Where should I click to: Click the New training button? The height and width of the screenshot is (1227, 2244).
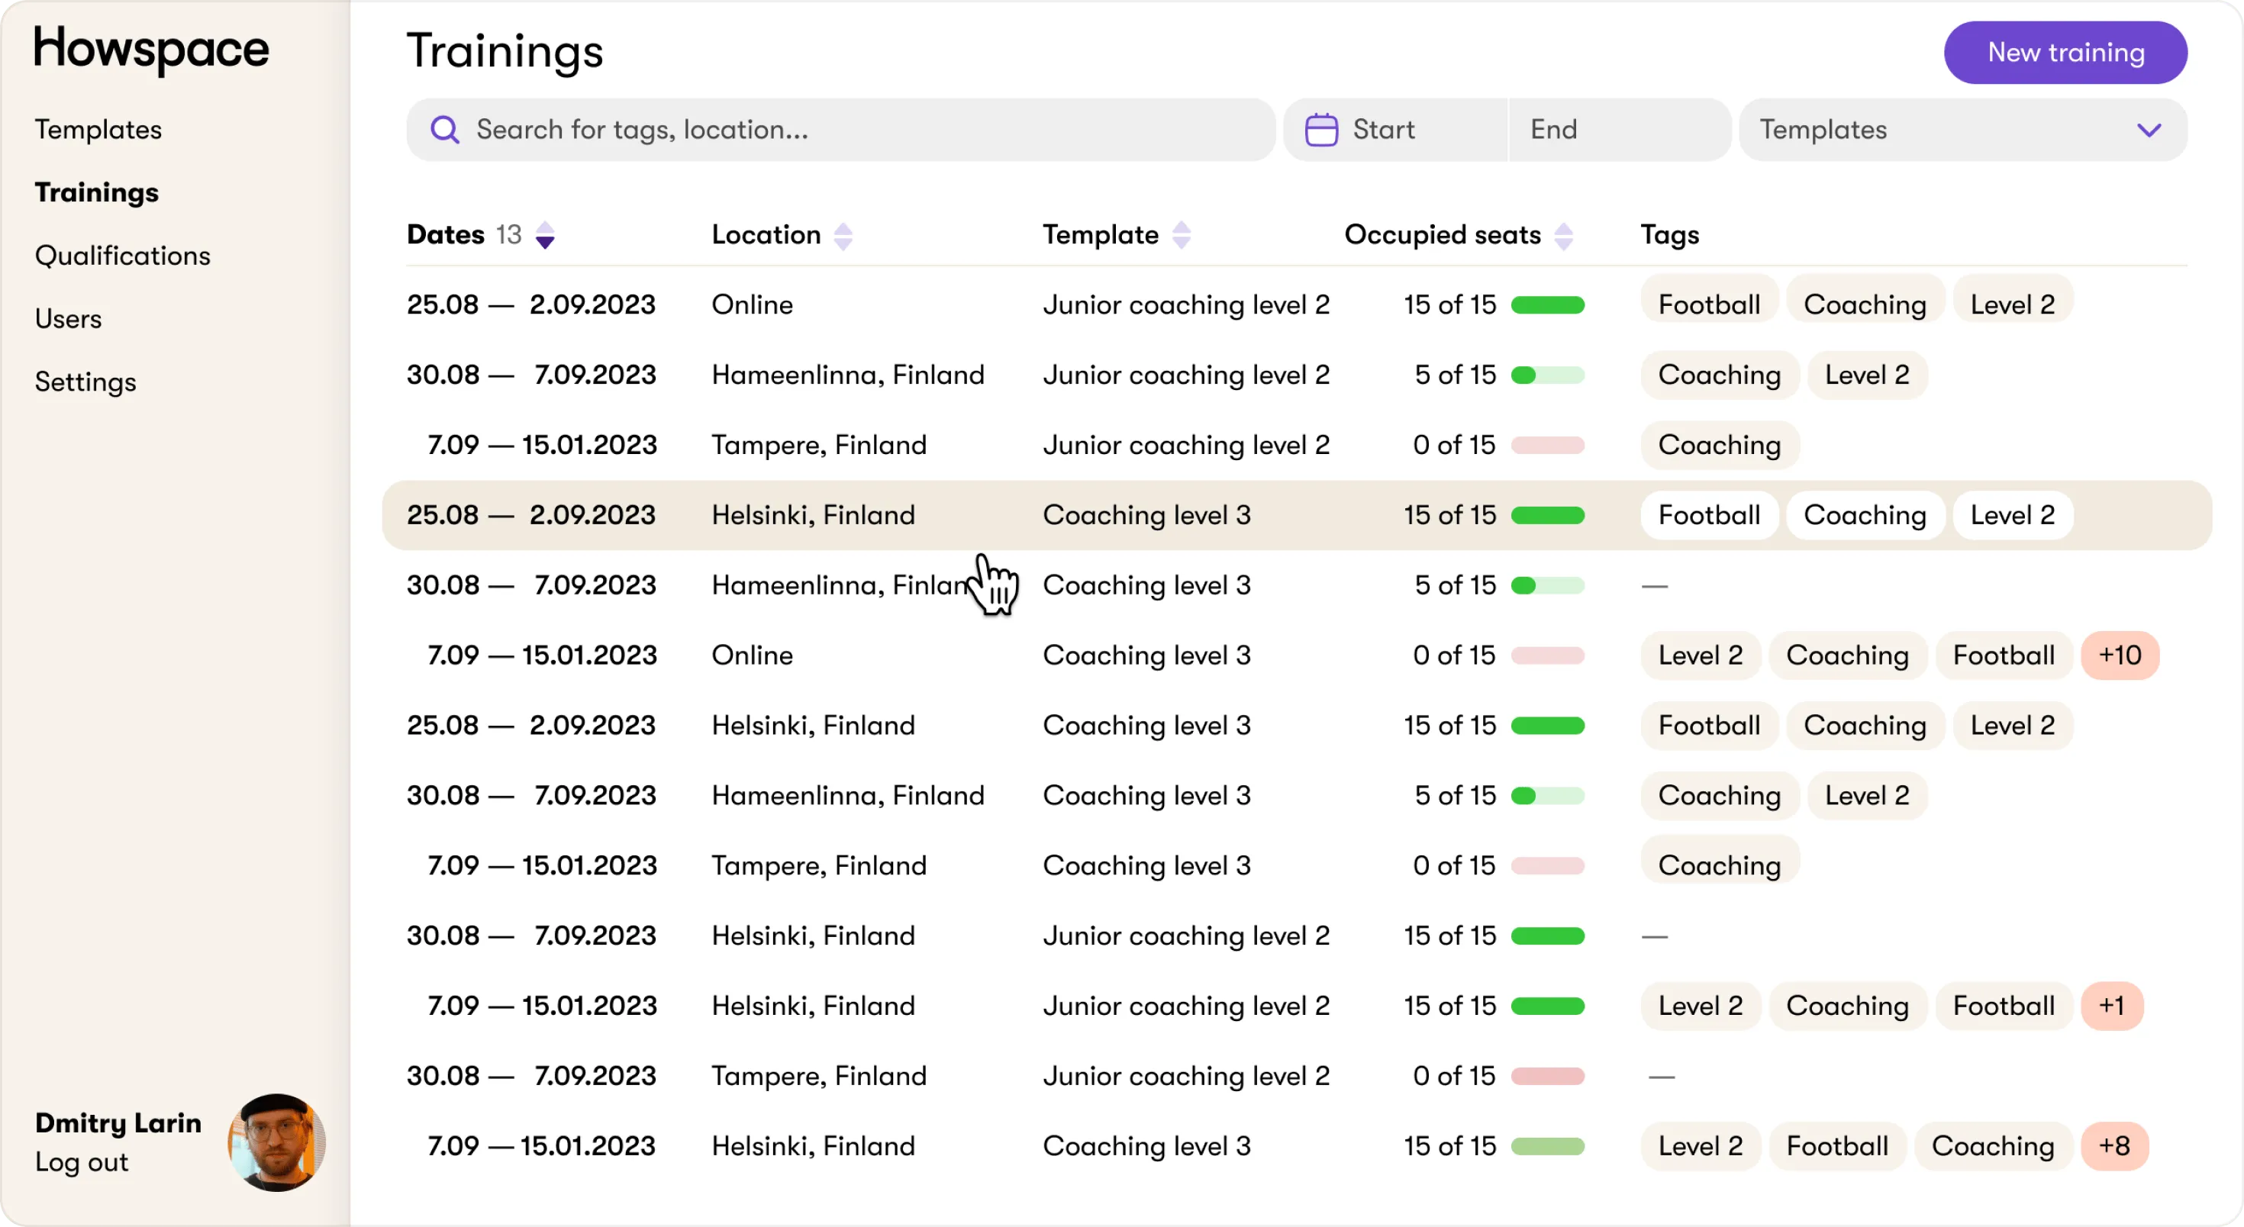(x=2065, y=52)
